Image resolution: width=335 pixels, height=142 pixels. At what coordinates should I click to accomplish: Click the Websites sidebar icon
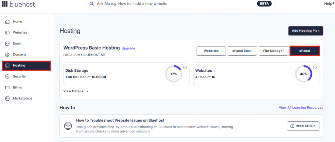point(7,33)
